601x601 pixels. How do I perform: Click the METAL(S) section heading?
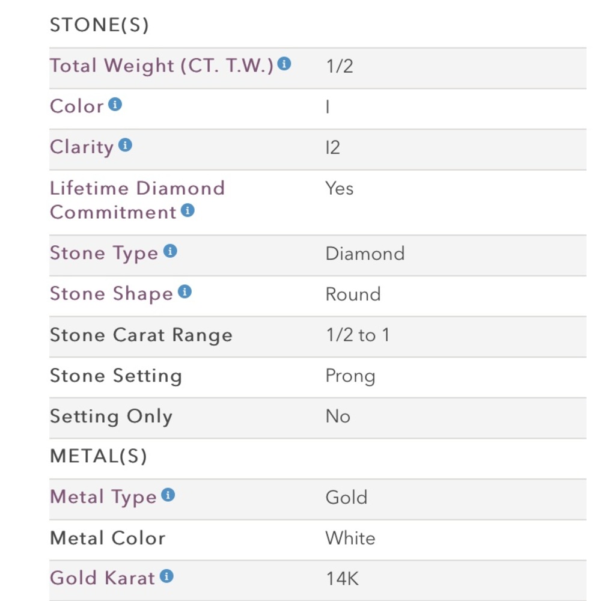98,456
